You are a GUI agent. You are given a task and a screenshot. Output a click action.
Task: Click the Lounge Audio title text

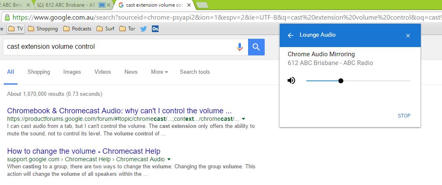coord(318,35)
